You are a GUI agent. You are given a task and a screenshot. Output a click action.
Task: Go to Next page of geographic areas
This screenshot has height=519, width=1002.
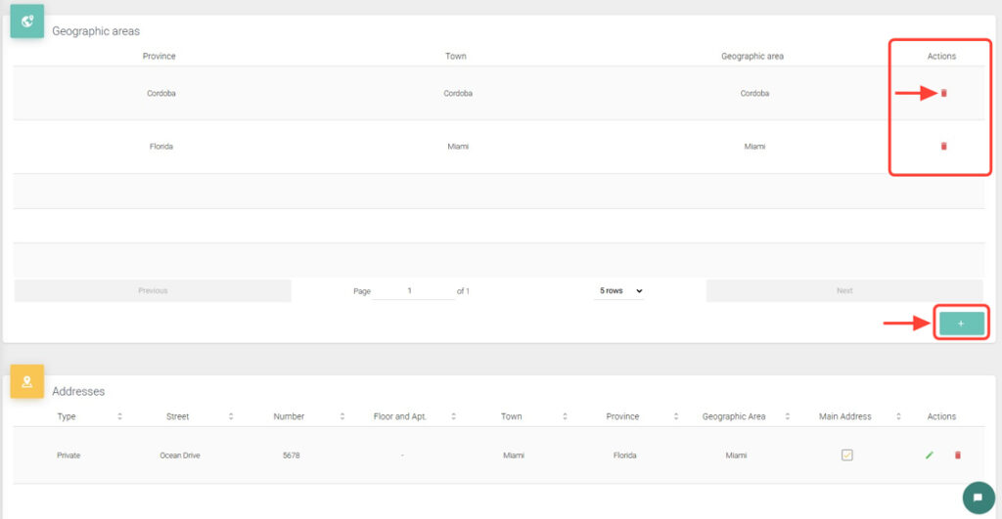[x=843, y=290]
